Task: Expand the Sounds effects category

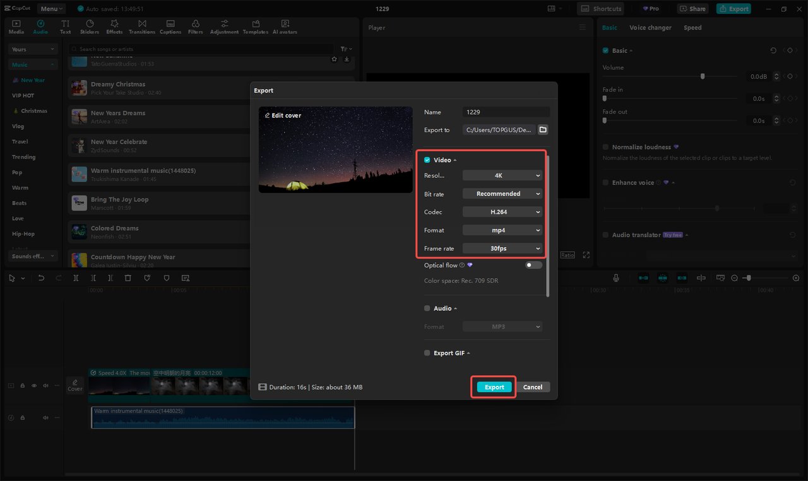Action: 33,256
